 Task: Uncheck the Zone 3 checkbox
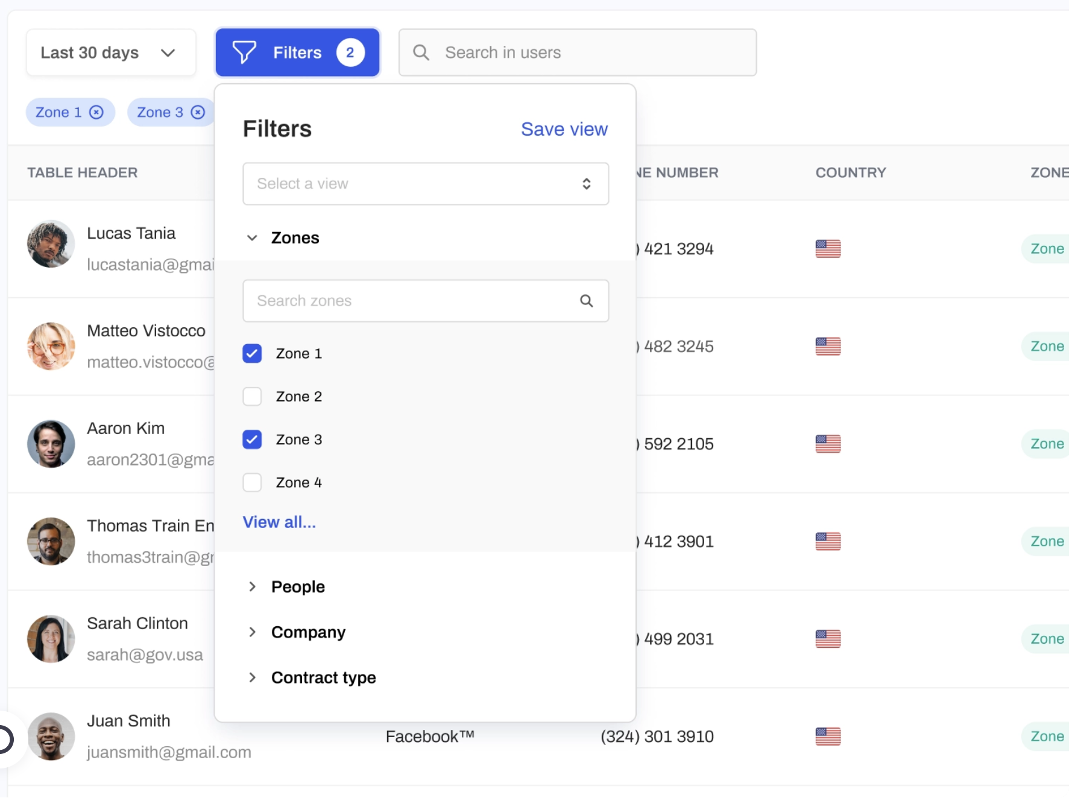252,439
